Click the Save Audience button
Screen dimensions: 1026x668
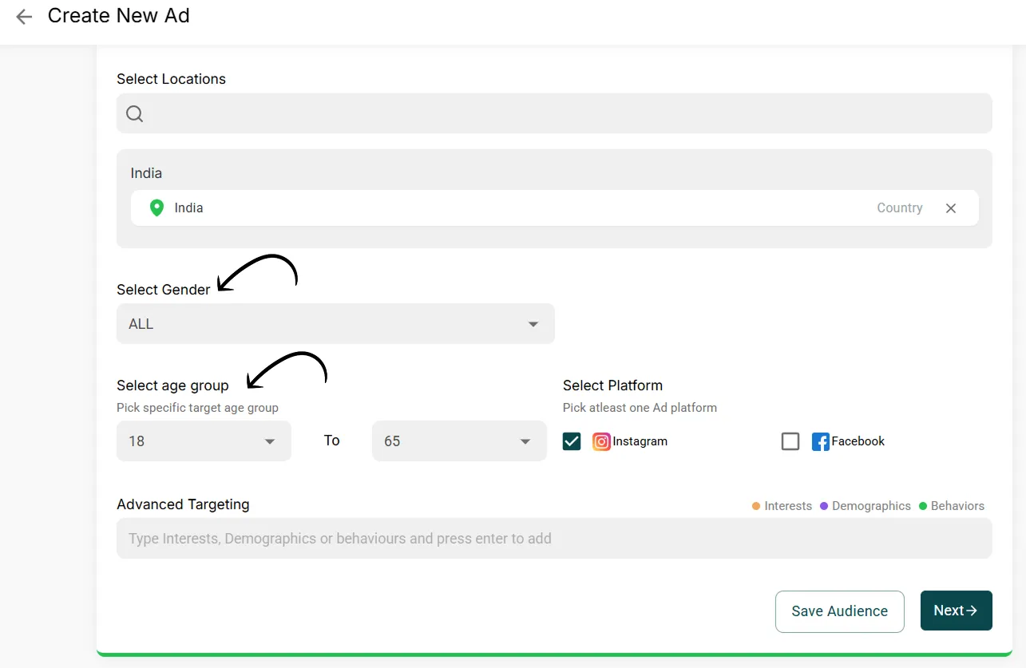[839, 611]
